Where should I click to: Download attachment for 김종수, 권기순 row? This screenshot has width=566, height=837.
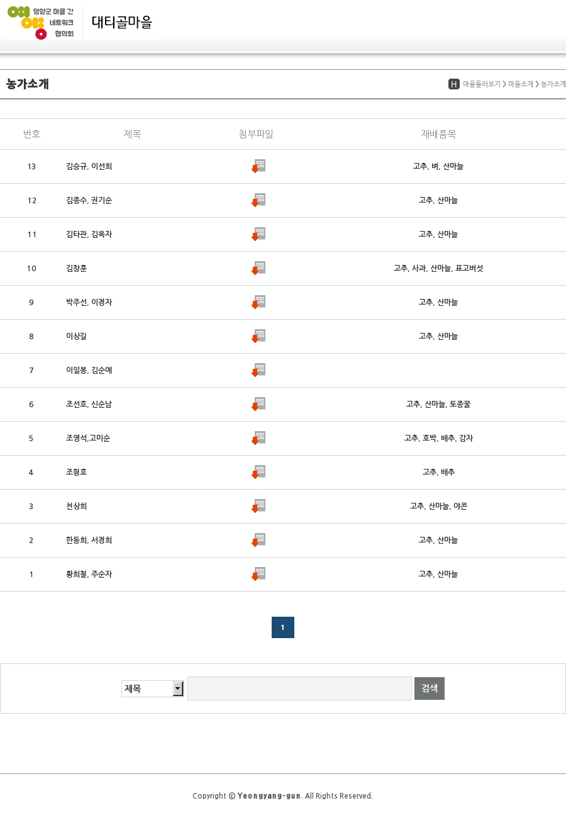click(x=258, y=200)
